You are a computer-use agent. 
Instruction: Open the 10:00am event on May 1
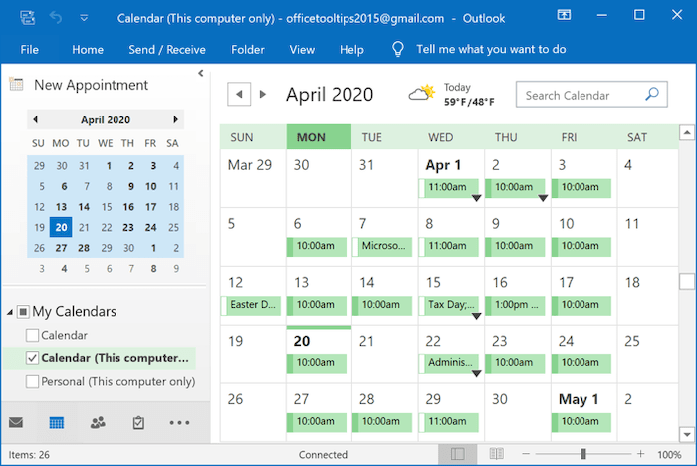click(581, 422)
